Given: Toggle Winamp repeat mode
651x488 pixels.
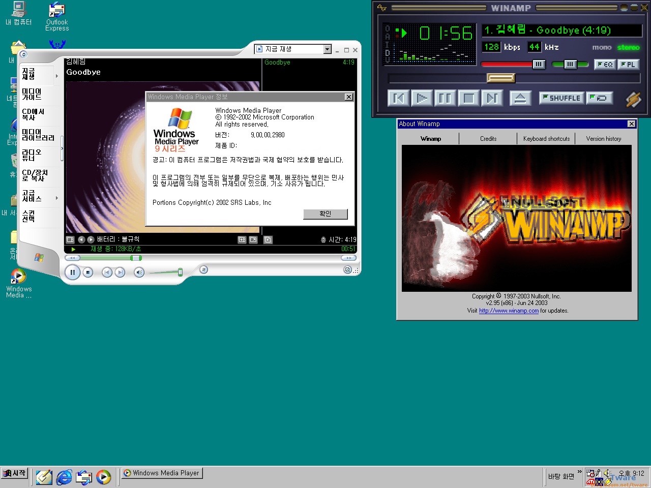Looking at the screenshot, I should click(599, 98).
